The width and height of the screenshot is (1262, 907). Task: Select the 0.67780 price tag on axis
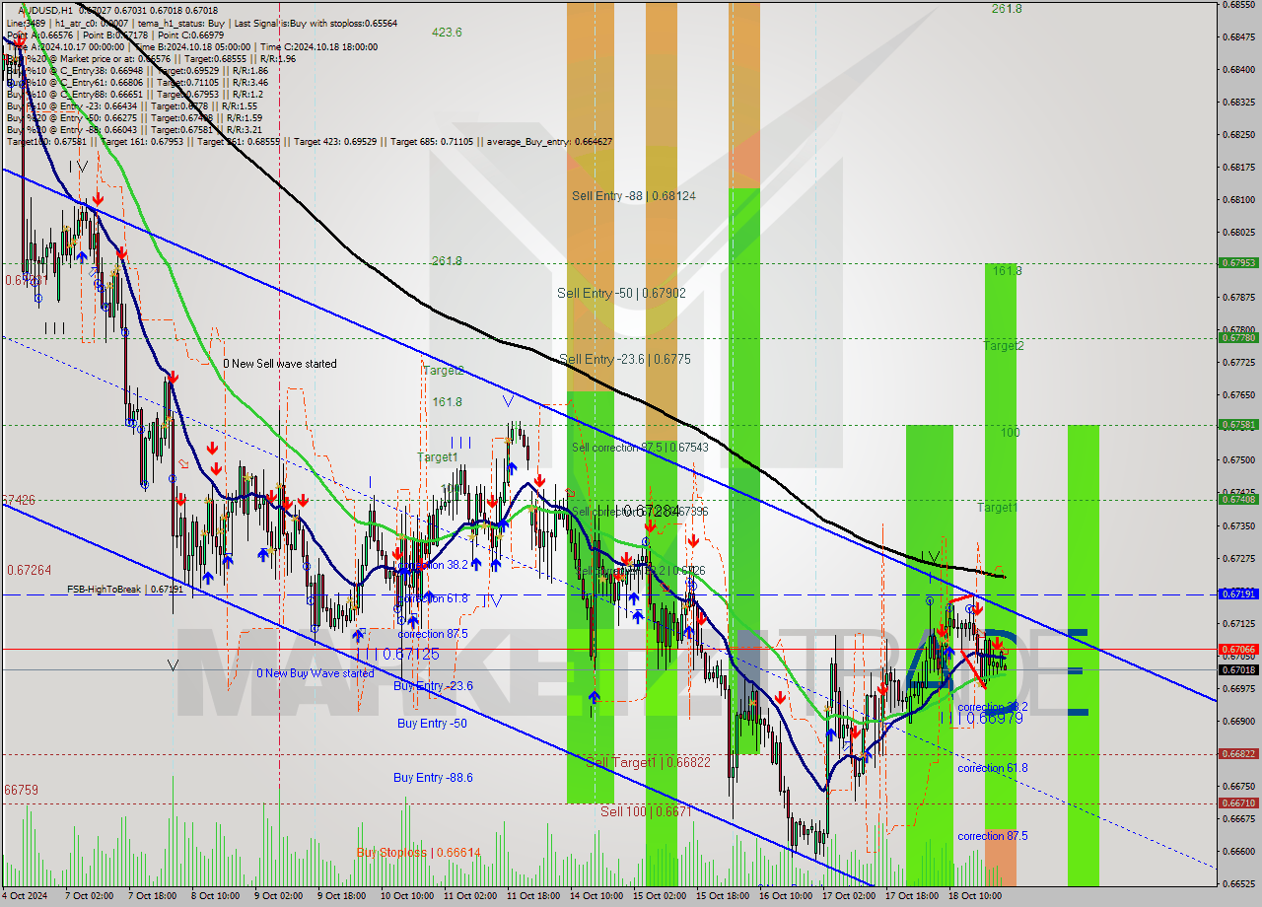click(x=1238, y=337)
